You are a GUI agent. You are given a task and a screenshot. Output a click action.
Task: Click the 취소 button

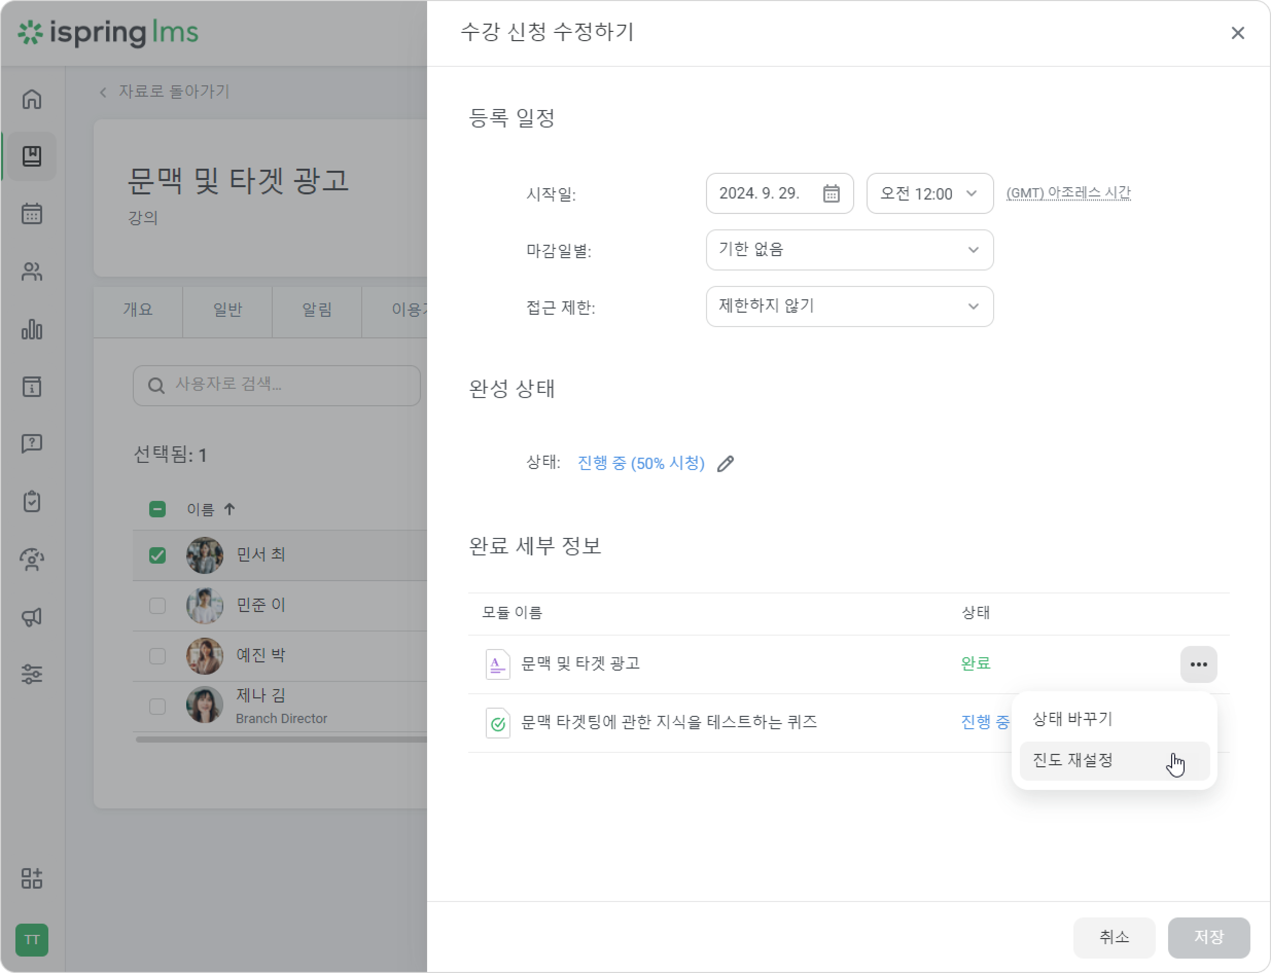tap(1114, 937)
